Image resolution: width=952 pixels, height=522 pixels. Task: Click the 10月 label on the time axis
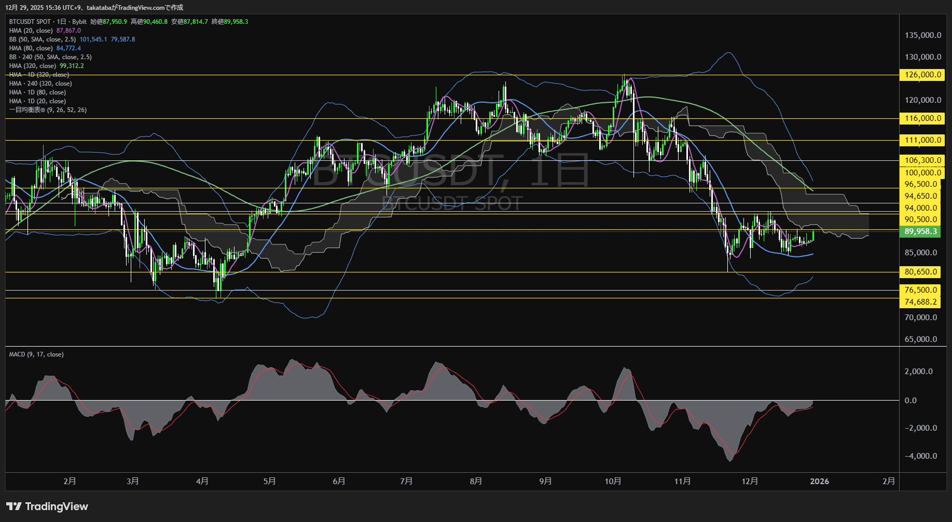[613, 481]
